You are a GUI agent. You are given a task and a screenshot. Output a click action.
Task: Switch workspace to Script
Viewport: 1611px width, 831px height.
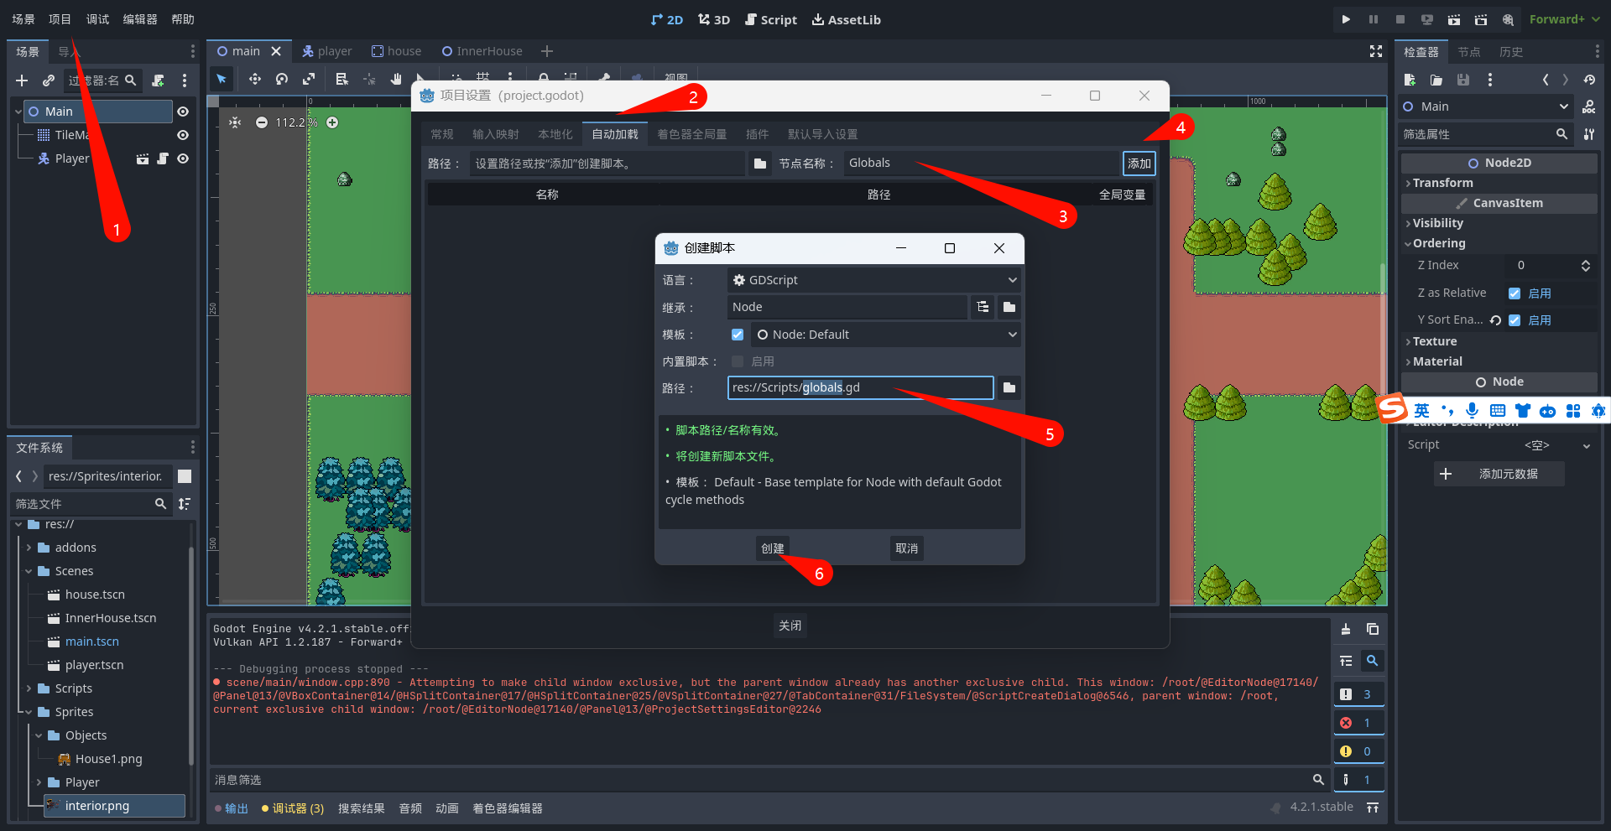point(770,19)
